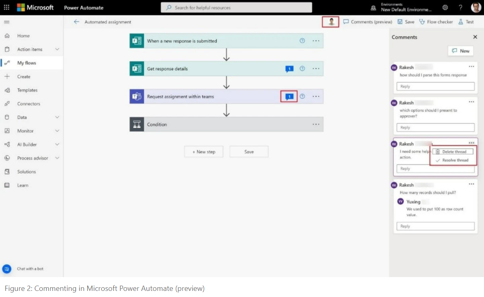Open more options on the forms response comment

pyautogui.click(x=471, y=67)
